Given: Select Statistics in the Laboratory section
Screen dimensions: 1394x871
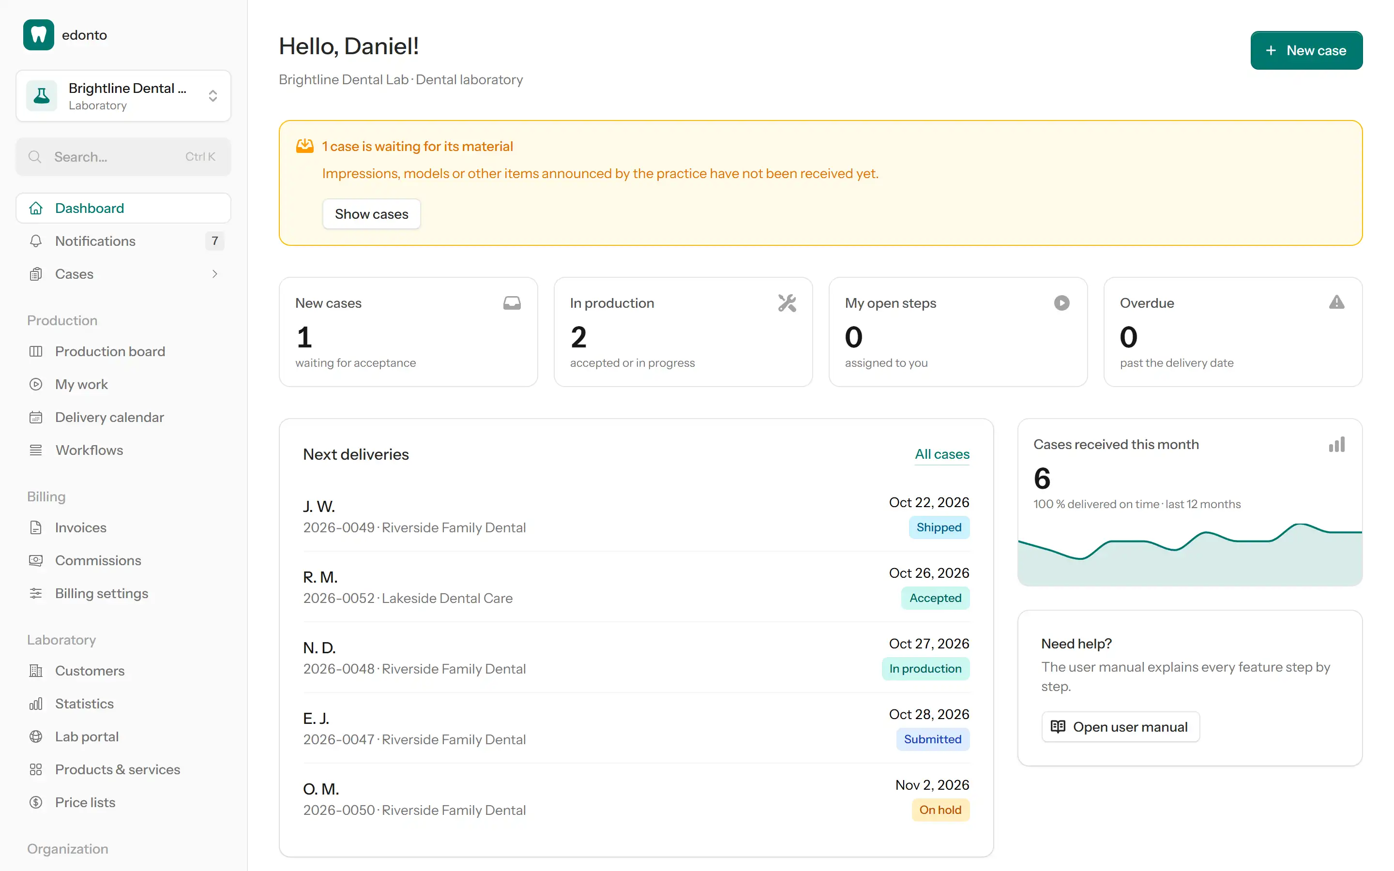Looking at the screenshot, I should point(123,704).
